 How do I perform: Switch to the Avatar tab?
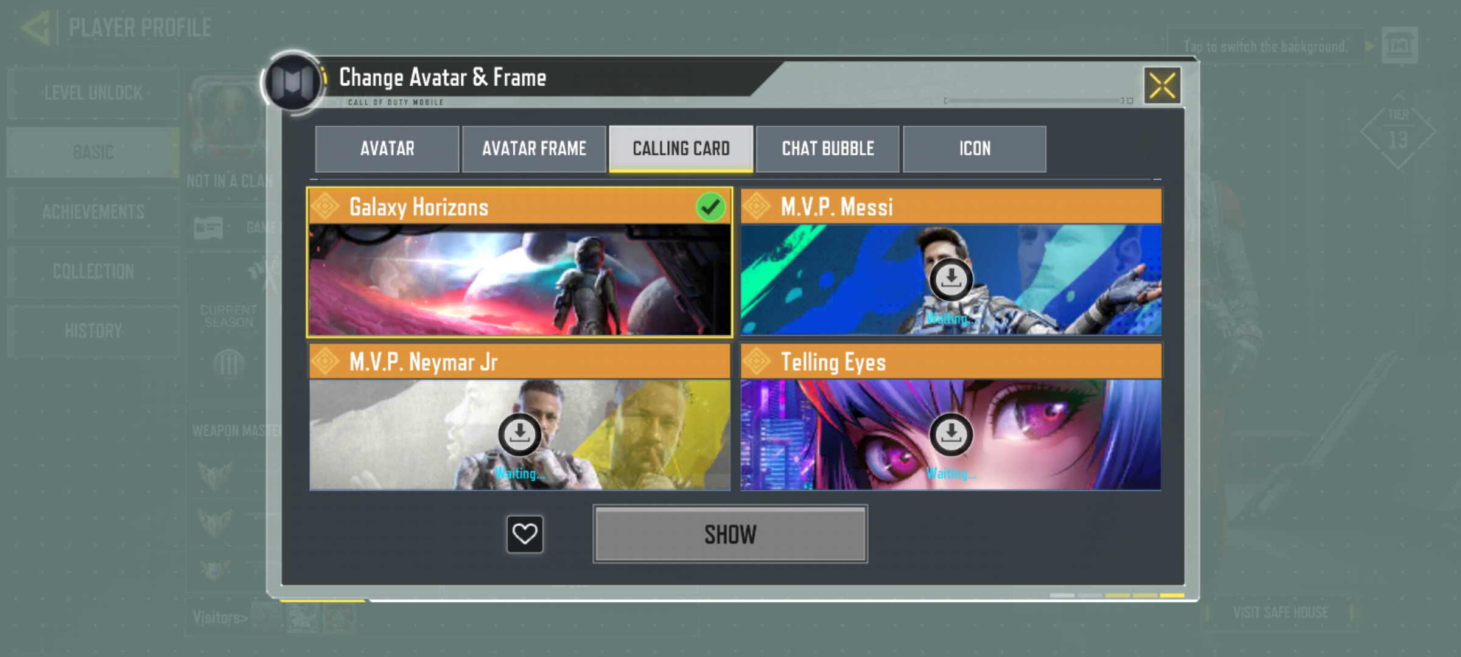click(387, 149)
